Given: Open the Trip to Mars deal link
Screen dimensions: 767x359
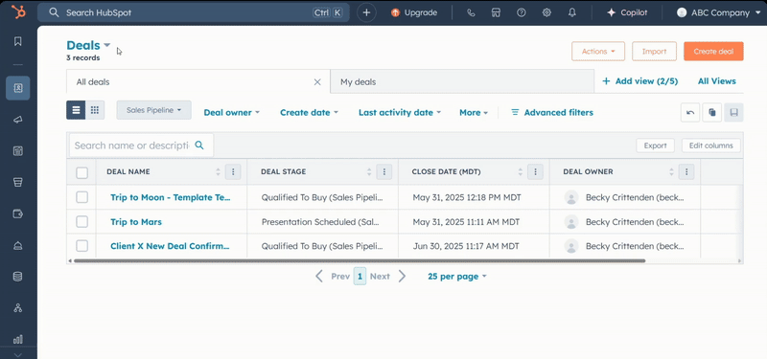Looking at the screenshot, I should click(x=136, y=222).
